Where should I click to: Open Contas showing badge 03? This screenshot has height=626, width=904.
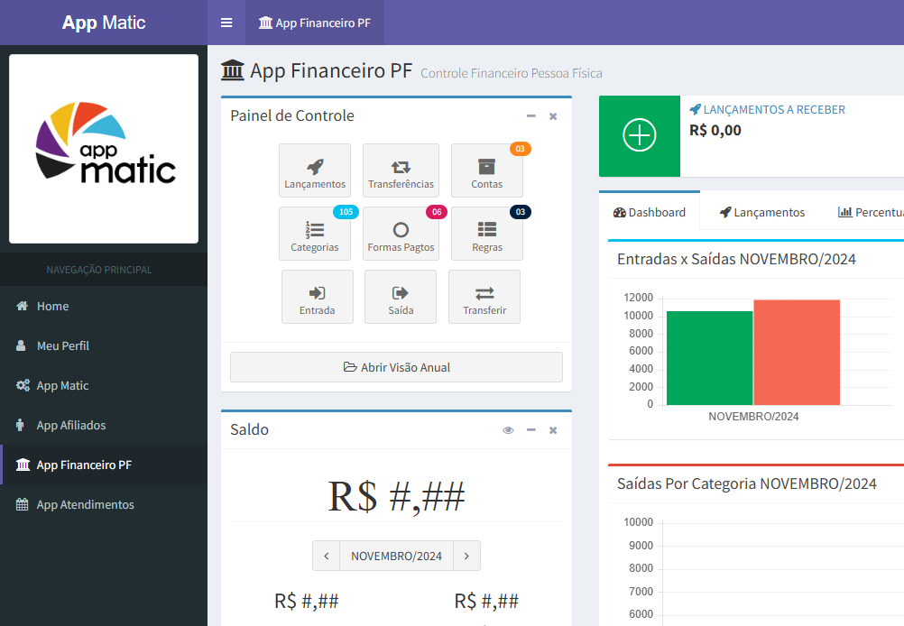pyautogui.click(x=486, y=170)
